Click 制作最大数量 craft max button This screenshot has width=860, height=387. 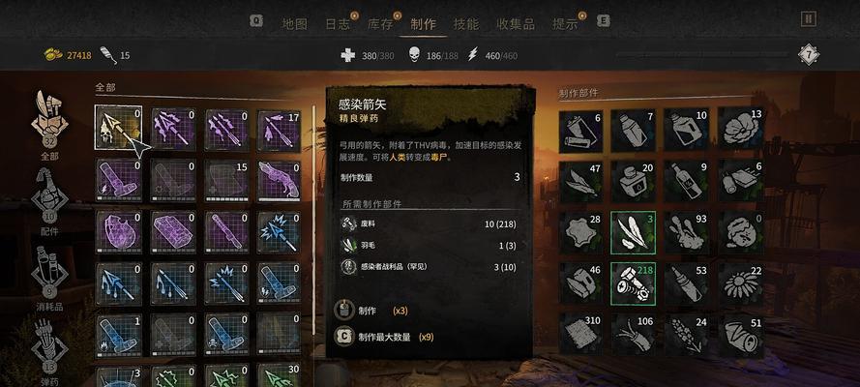click(384, 337)
